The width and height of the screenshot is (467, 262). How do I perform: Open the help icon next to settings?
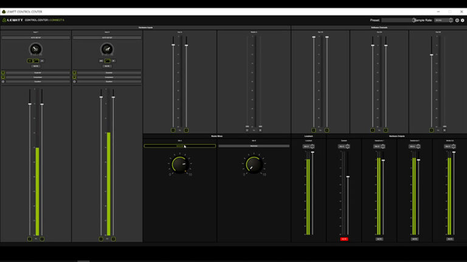point(457,20)
